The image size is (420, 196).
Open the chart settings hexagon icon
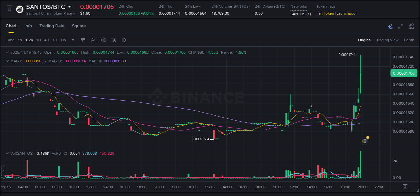coord(124,40)
